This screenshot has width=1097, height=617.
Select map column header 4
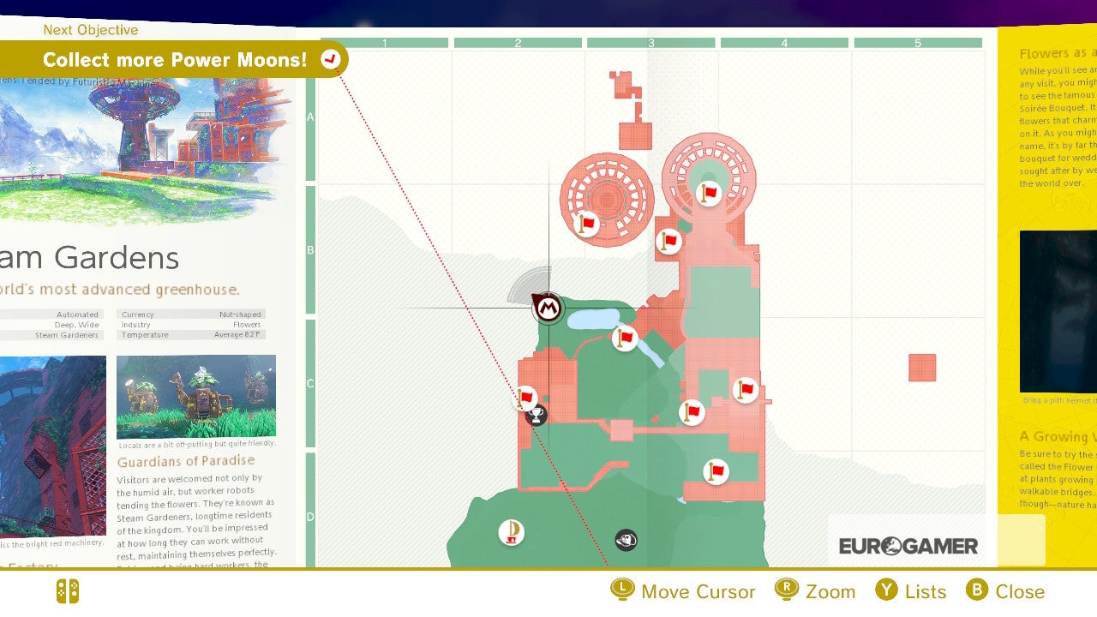coord(784,43)
